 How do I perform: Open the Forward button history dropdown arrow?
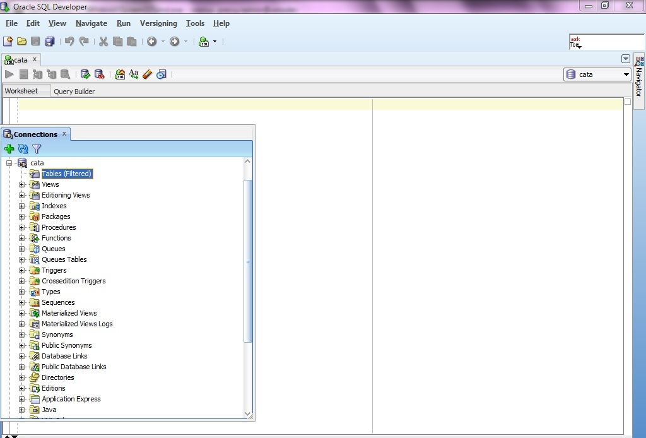(185, 41)
